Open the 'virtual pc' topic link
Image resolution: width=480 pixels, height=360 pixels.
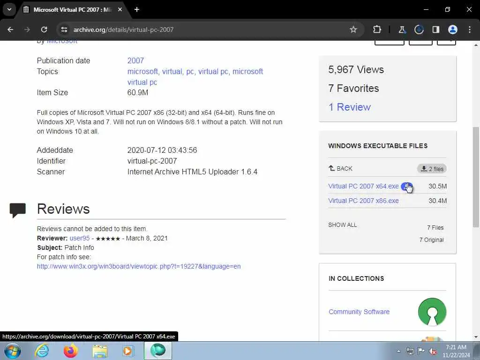pyautogui.click(x=213, y=71)
